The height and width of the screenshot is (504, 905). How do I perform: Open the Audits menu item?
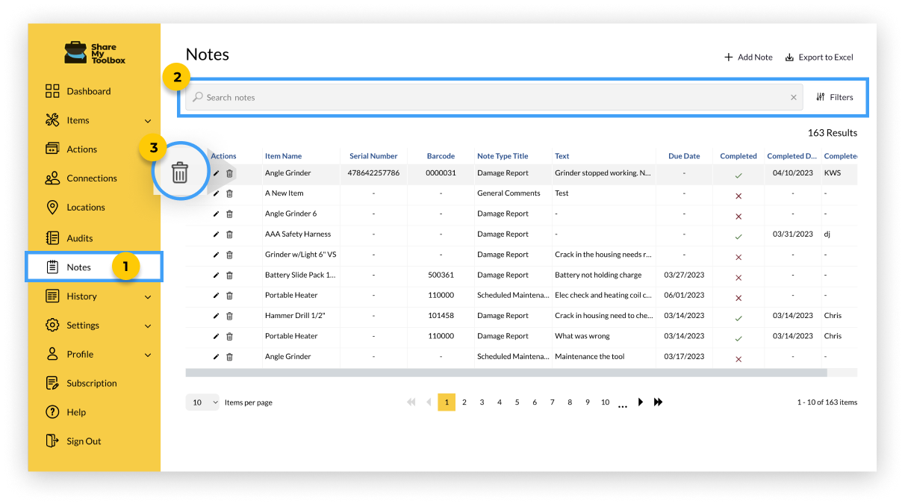[x=79, y=238]
